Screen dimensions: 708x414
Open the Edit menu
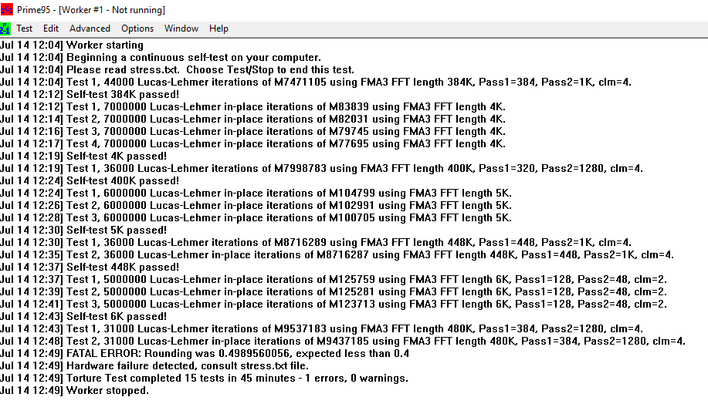pyautogui.click(x=51, y=29)
